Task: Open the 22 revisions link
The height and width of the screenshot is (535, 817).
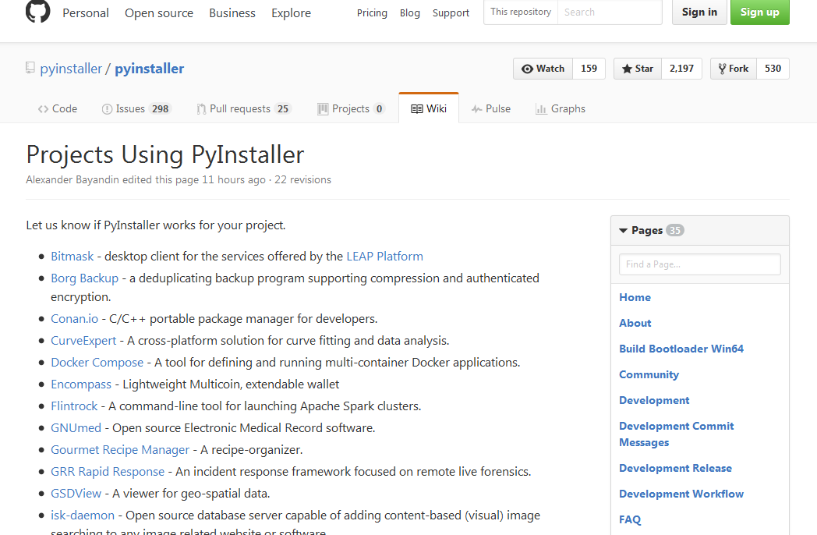Action: point(302,179)
